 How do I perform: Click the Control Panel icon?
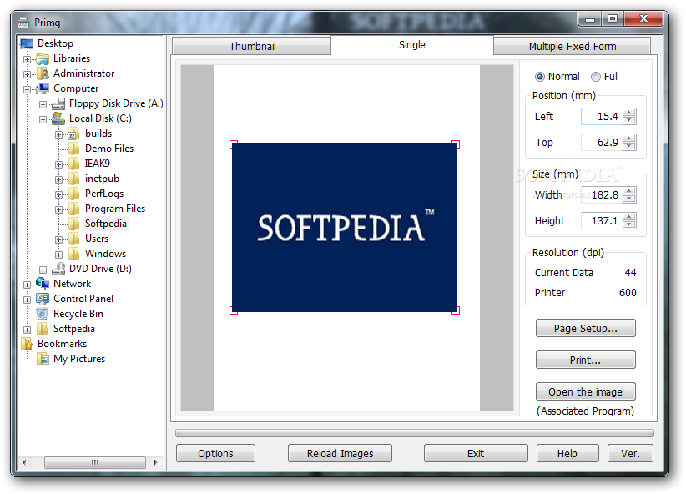pyautogui.click(x=43, y=299)
